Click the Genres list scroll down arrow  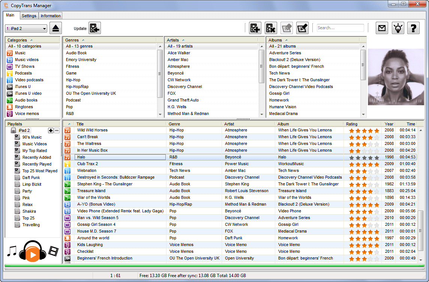160,115
